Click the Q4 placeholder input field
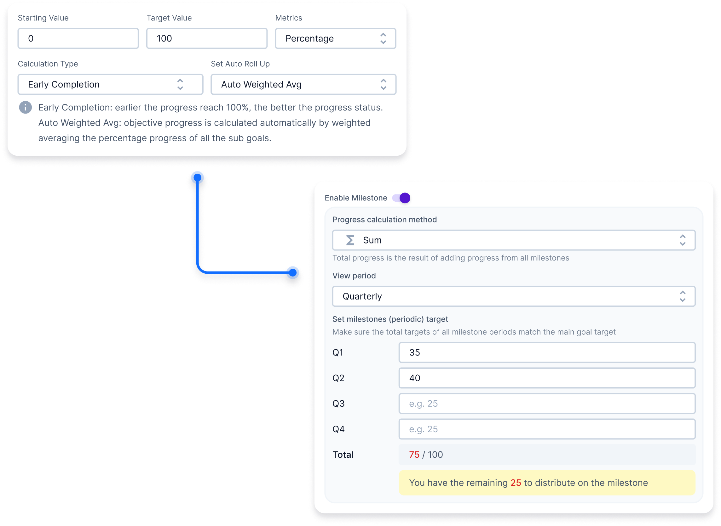Viewport: 721px width, 526px height. tap(547, 429)
